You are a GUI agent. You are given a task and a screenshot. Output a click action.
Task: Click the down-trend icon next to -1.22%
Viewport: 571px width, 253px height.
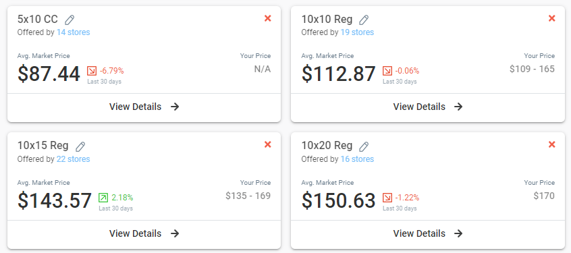[x=387, y=198]
